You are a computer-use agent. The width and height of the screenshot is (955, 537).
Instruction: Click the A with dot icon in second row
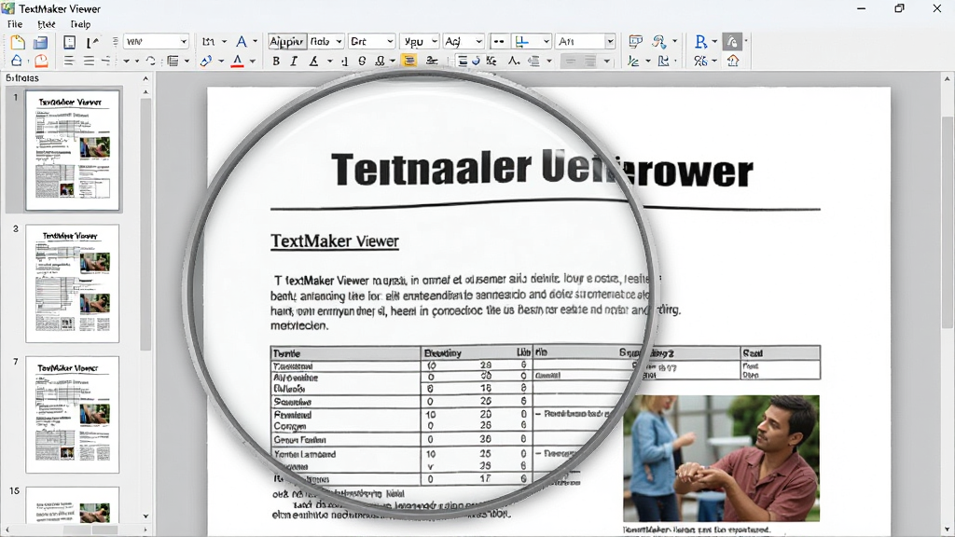coord(514,61)
